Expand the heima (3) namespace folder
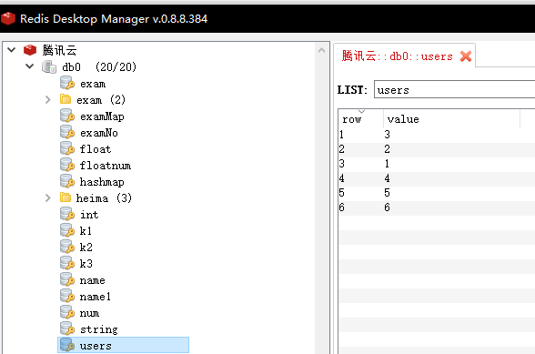Viewport: 535px width, 354px height. coord(48,198)
